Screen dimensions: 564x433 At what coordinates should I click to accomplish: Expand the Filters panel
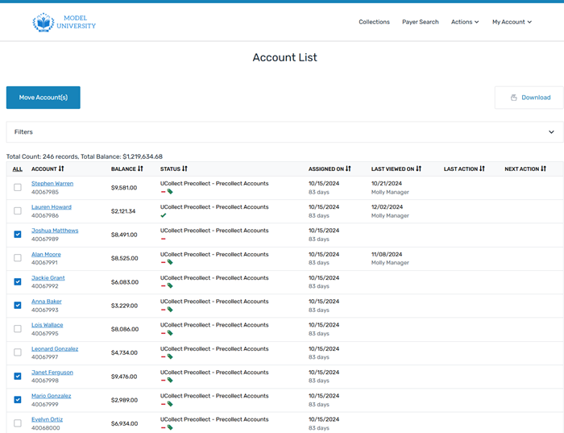click(x=551, y=132)
